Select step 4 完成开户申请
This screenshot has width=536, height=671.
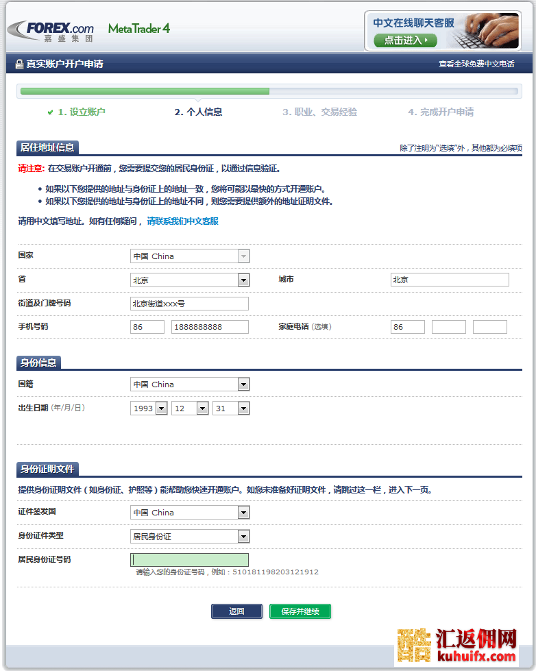pyautogui.click(x=441, y=112)
